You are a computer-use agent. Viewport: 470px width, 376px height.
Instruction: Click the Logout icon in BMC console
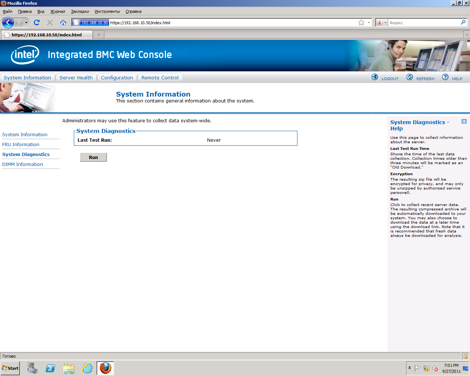coord(375,77)
